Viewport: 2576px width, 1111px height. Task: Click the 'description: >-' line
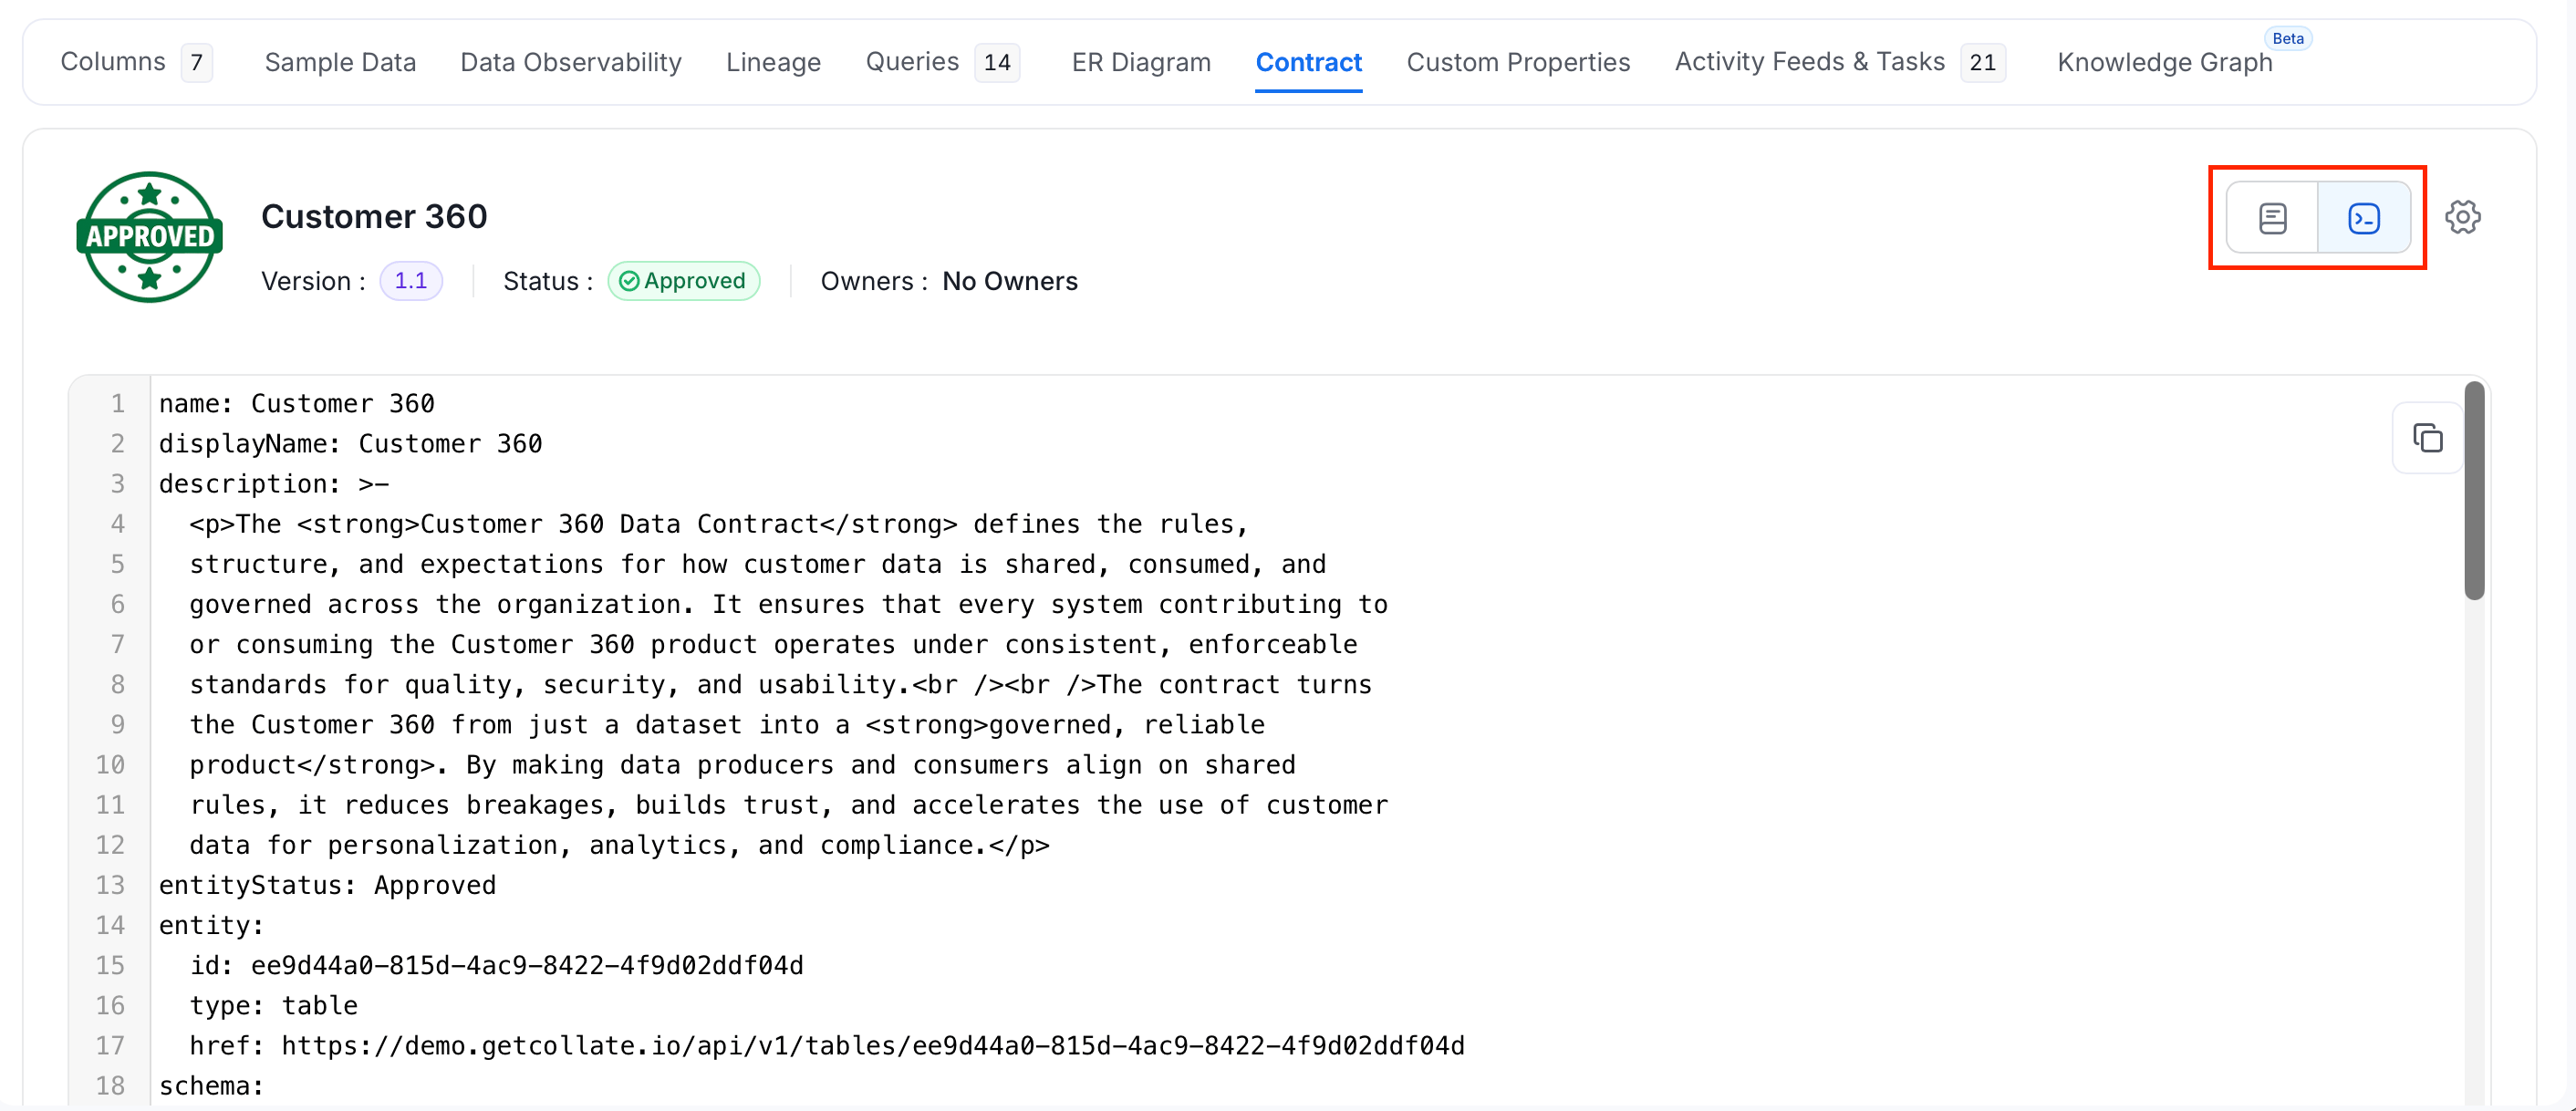point(273,483)
